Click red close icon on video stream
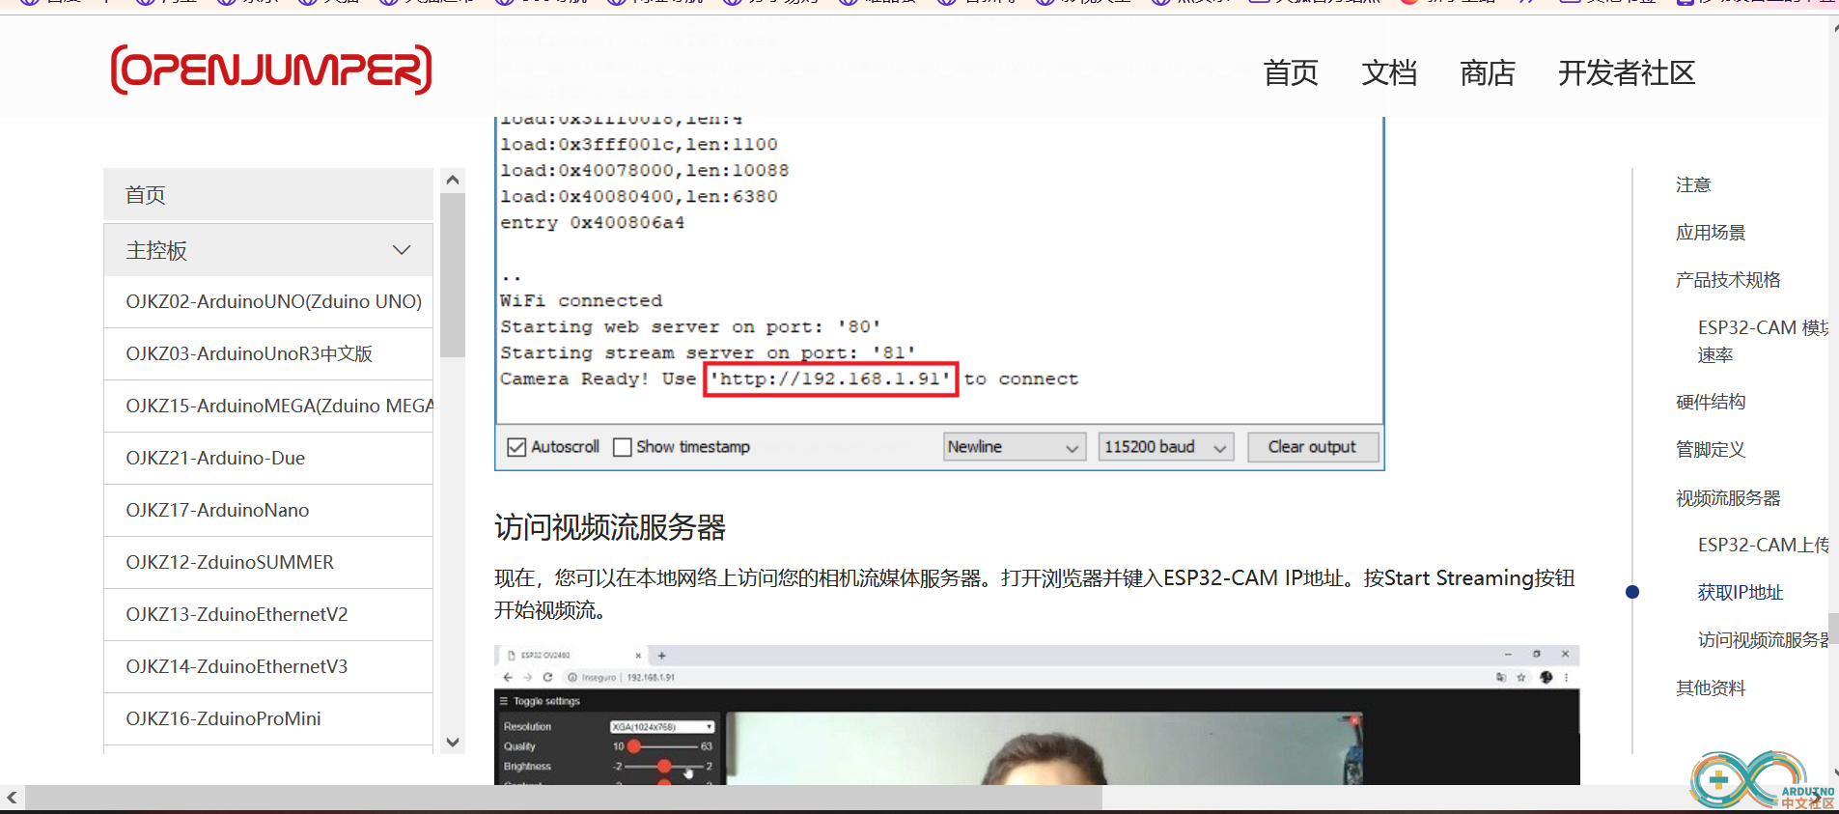 pos(1355,720)
